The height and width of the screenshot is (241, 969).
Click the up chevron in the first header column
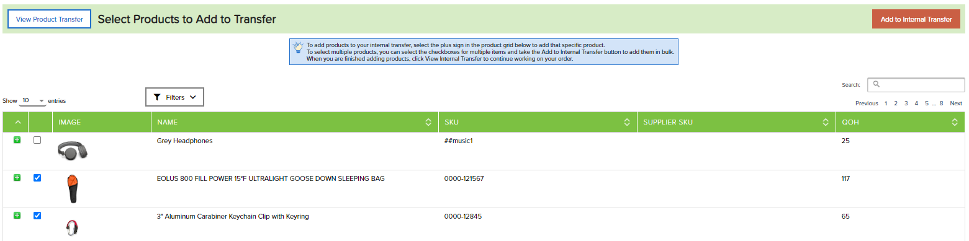[17, 122]
